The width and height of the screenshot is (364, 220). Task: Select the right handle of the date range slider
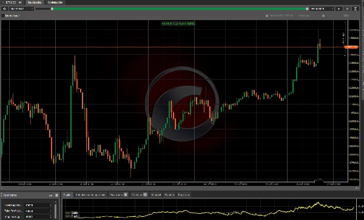click(x=307, y=9)
